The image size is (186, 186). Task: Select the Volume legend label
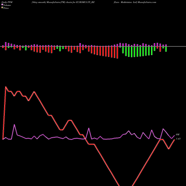(7, 5)
